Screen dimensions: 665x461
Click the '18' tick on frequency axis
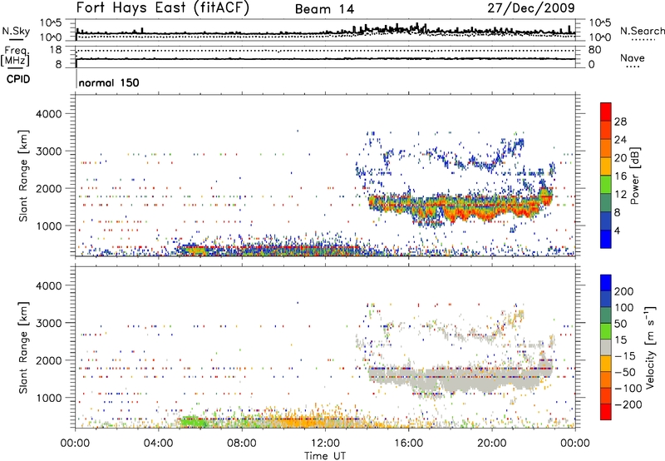(56, 50)
